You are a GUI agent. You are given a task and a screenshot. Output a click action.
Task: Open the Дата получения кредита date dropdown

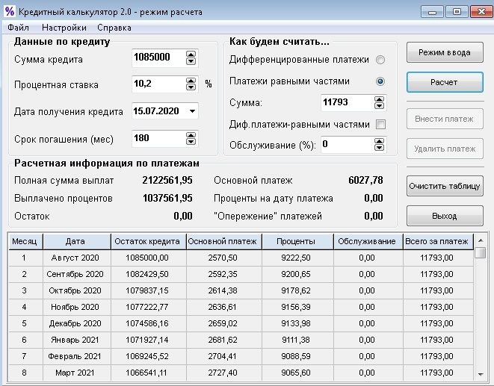point(192,111)
